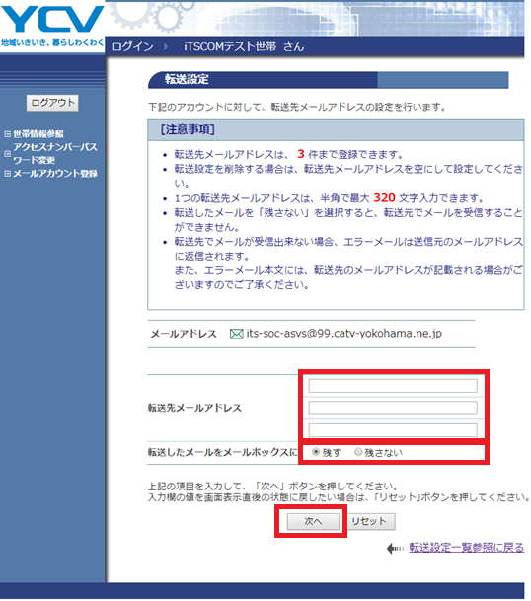
Task: Click the ログアウト button
Action: click(x=52, y=103)
